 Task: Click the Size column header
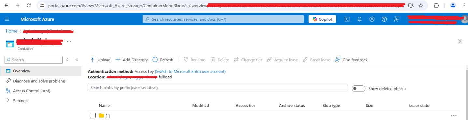point(369,105)
